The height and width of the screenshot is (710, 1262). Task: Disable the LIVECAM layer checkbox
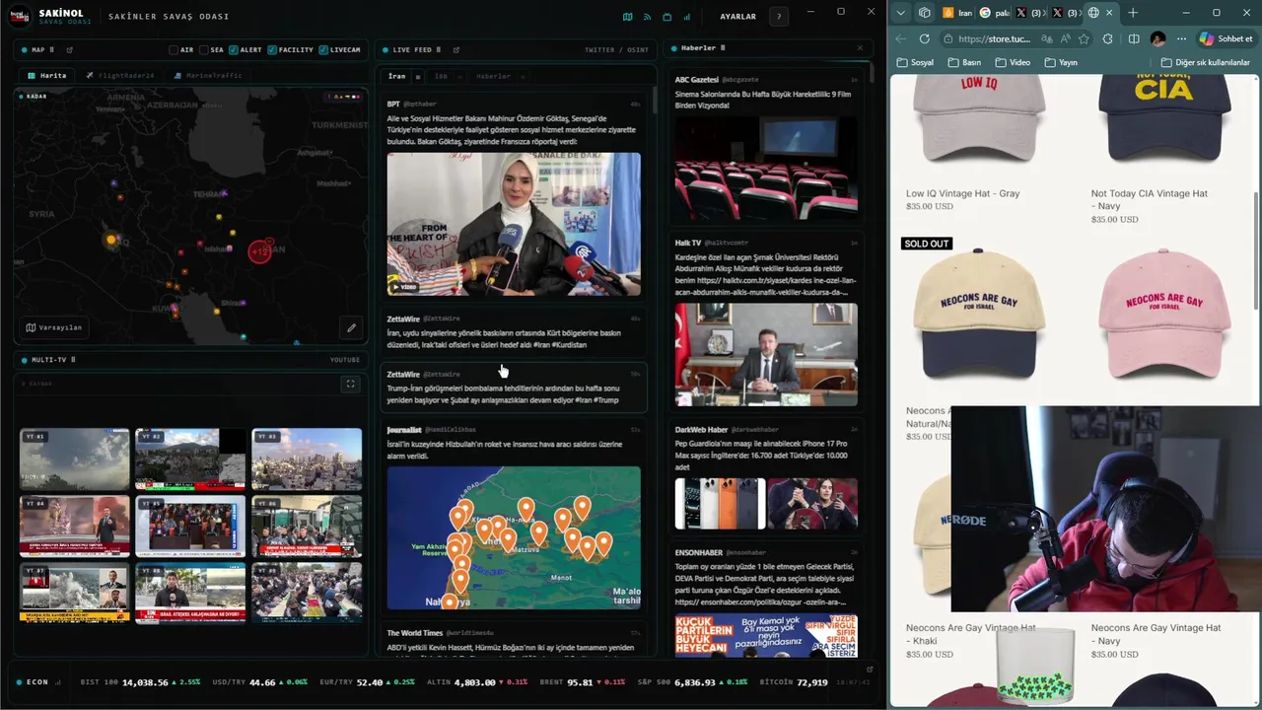324,49
